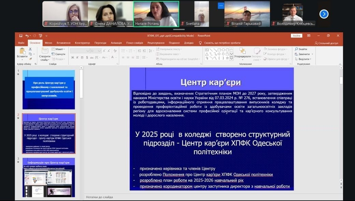Click the Створити слайд icon
Screen dimensions: 355x201
point(45,51)
